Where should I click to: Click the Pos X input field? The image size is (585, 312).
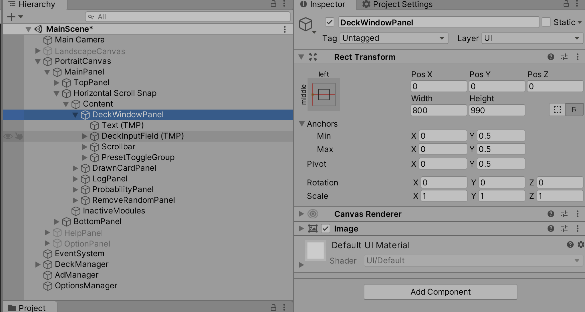point(438,86)
